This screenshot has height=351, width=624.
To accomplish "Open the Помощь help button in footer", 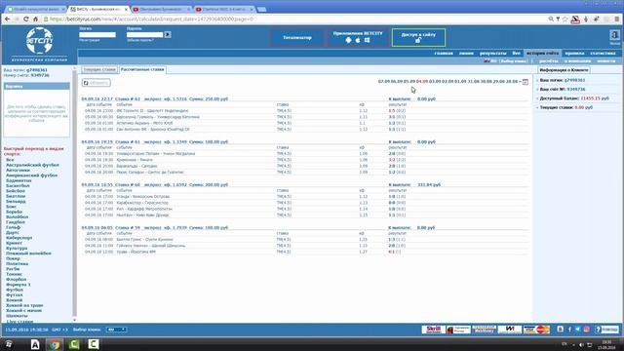I will pos(606,330).
